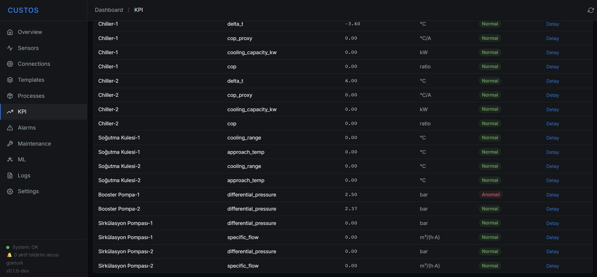Click the value 2.50 in table

coord(351,195)
